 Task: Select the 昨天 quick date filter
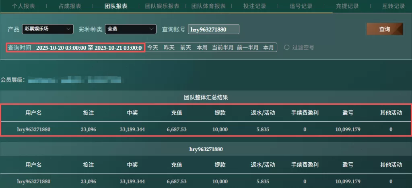pos(169,47)
